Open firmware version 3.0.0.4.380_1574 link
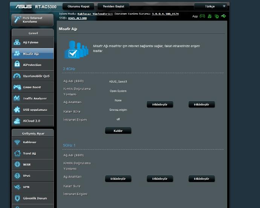260x208 pixels. tap(165, 14)
